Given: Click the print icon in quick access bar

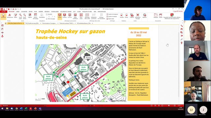Looking at the screenshot, I should 13,9.
